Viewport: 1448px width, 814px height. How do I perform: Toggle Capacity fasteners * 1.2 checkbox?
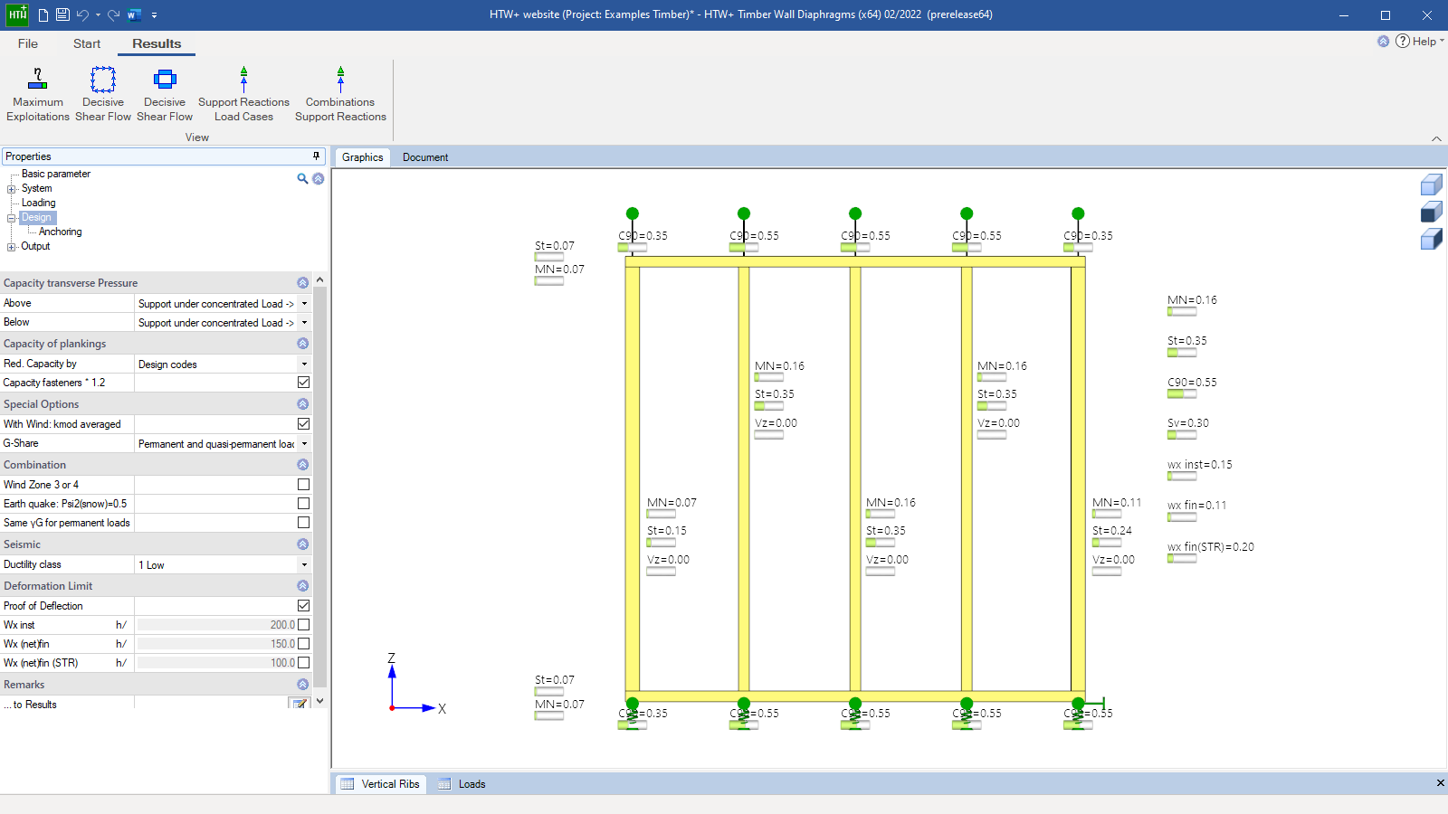pos(303,383)
